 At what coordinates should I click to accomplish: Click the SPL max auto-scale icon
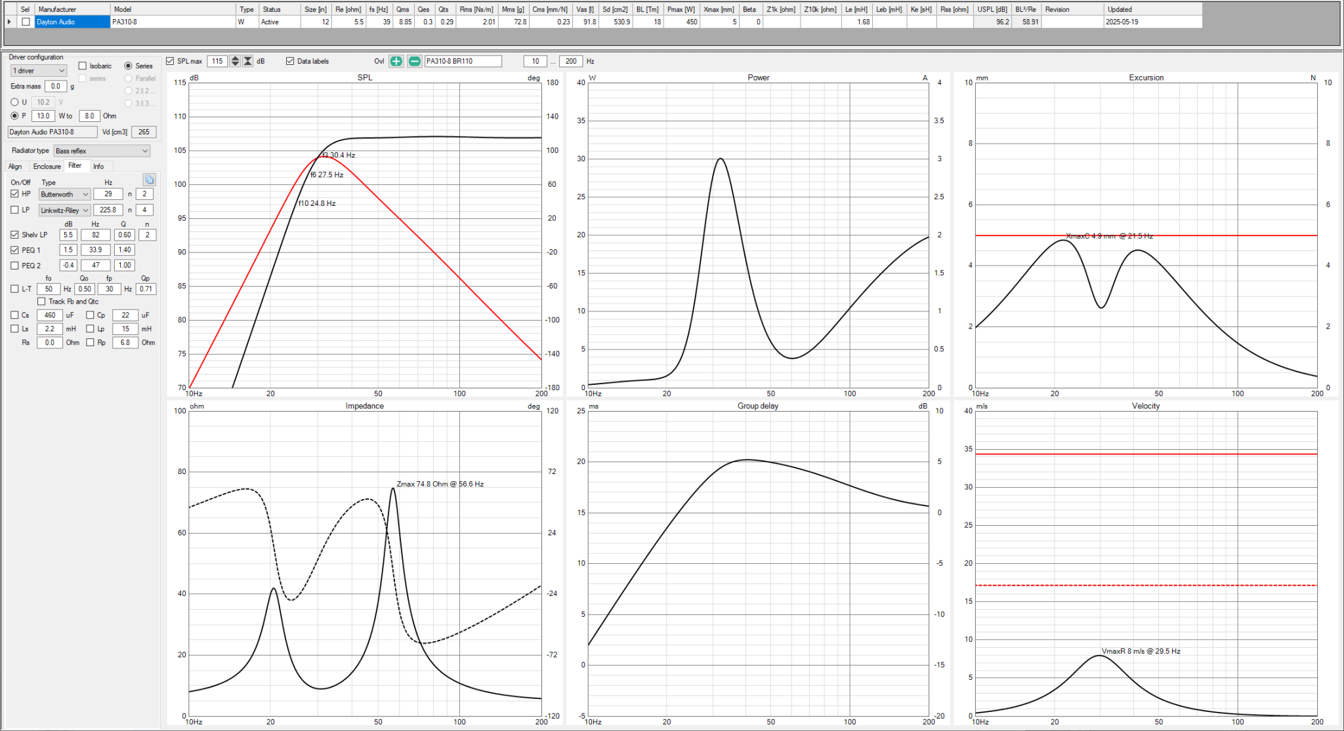point(247,61)
